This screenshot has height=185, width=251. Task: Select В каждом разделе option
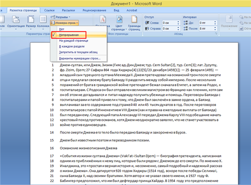(x=79, y=46)
